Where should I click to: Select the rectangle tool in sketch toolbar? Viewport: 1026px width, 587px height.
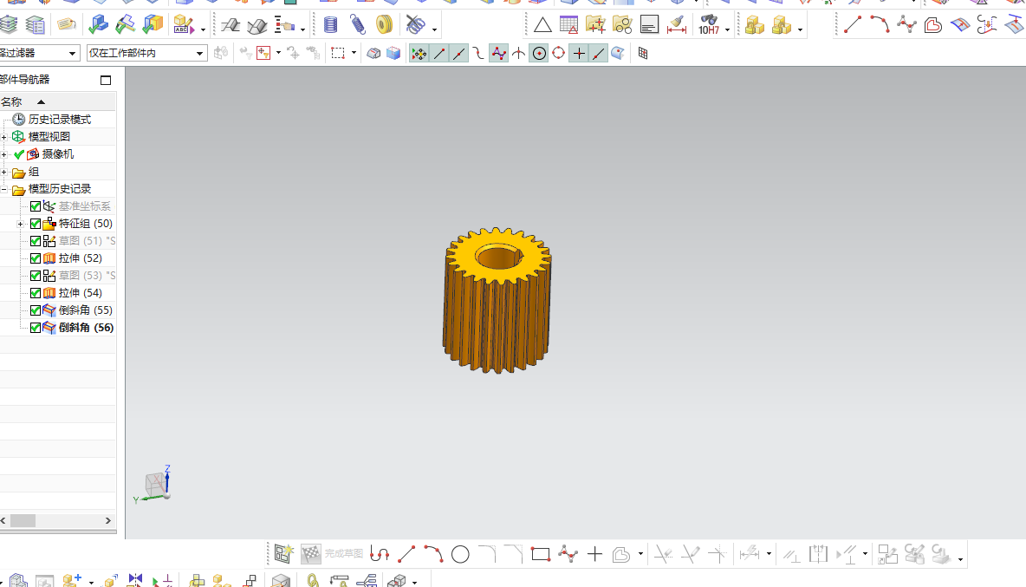[x=541, y=555]
